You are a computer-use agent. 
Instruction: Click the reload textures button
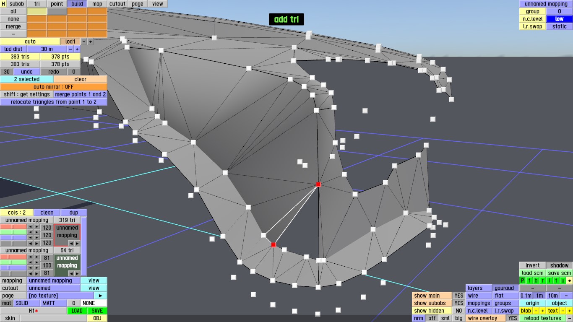tap(543, 318)
